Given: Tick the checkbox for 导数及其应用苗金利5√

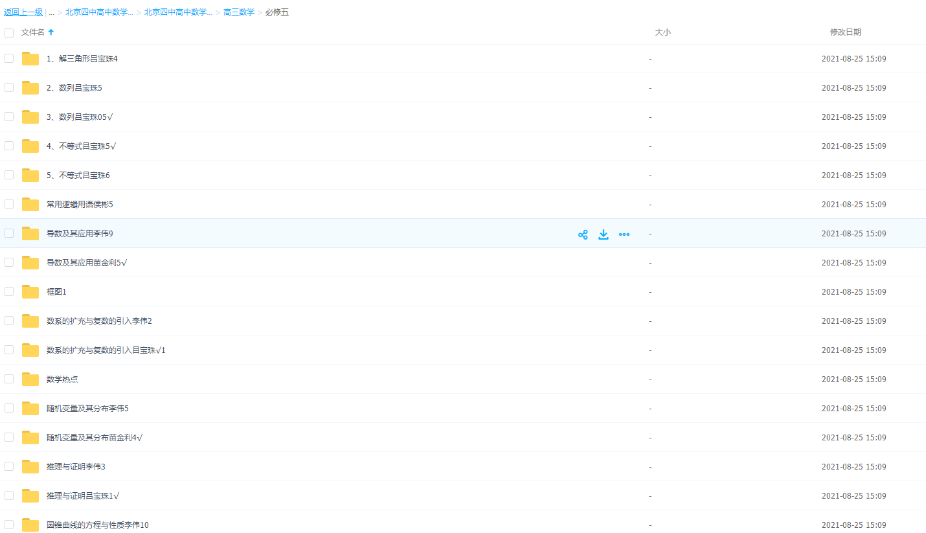Looking at the screenshot, I should (9, 262).
